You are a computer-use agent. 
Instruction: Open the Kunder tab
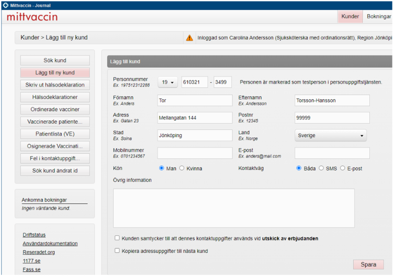click(x=350, y=17)
